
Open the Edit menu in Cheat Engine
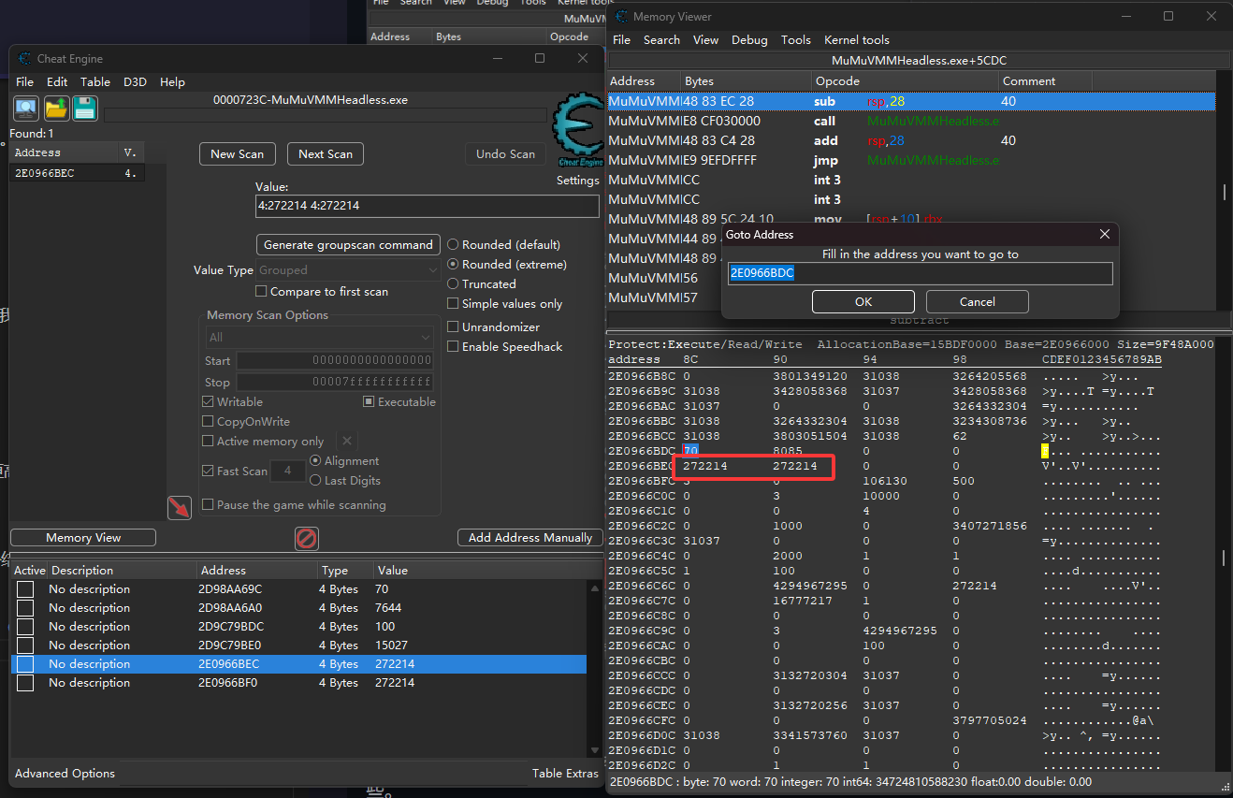tap(57, 82)
